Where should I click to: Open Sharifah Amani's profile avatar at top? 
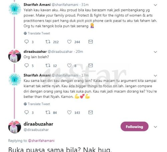pyautogui.click(x=15, y=9)
